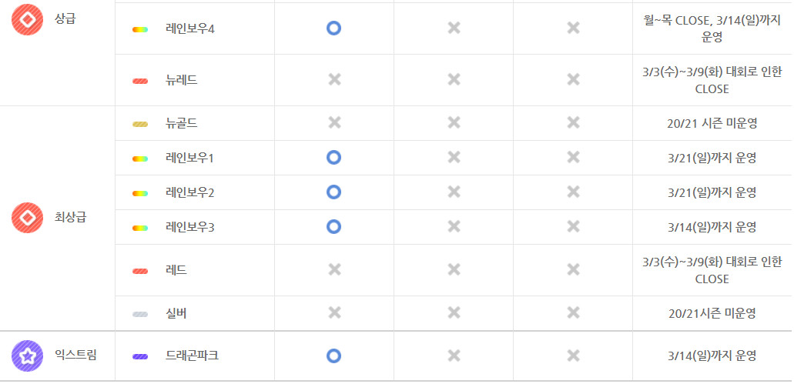Click the first gray X in 레드 row

coord(334,269)
